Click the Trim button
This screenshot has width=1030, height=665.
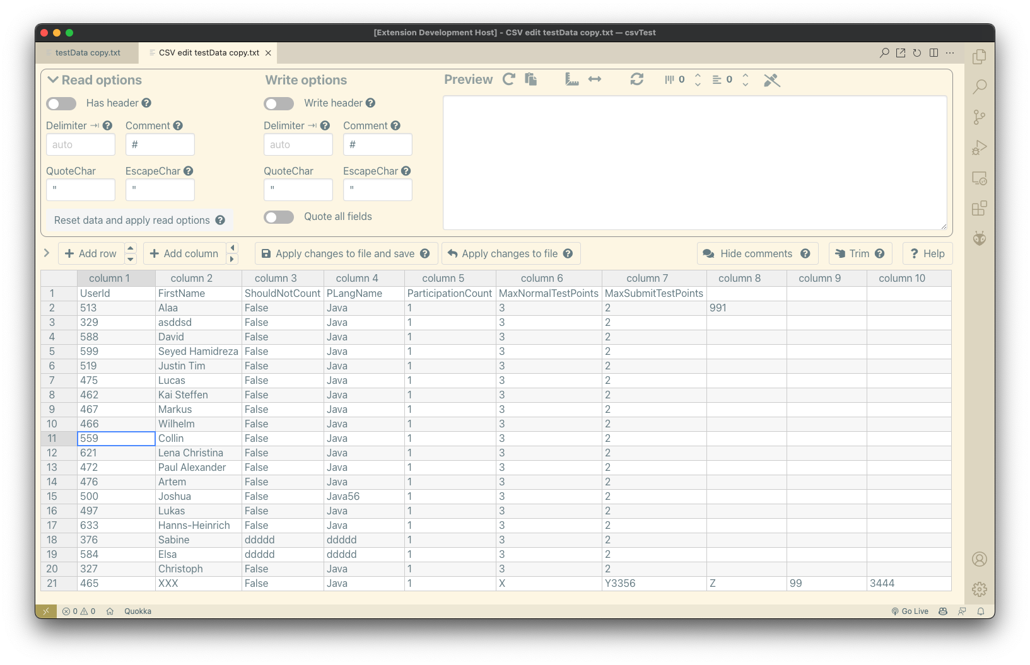(859, 253)
